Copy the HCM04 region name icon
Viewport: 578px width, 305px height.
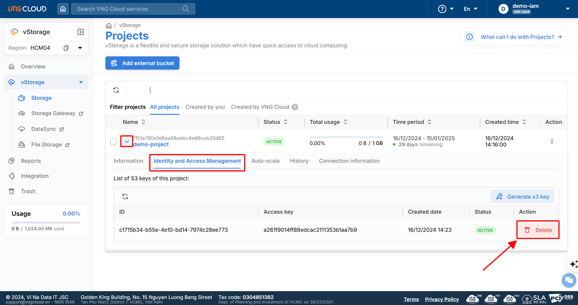click(66, 48)
